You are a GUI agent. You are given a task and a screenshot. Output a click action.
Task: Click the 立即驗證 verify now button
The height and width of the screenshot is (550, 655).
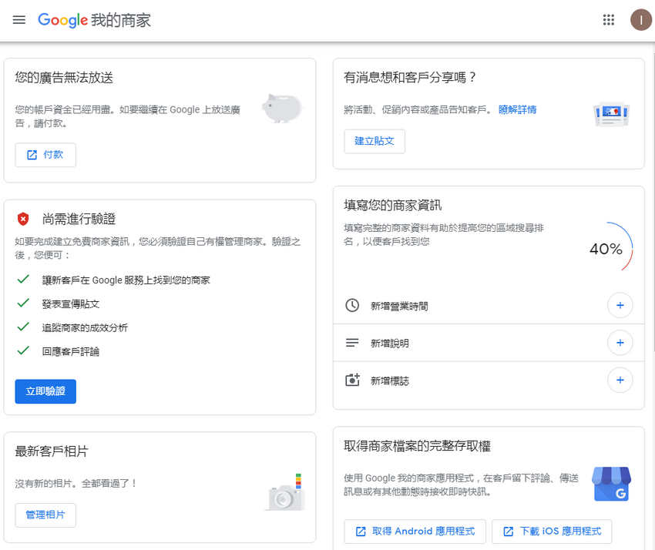click(45, 391)
